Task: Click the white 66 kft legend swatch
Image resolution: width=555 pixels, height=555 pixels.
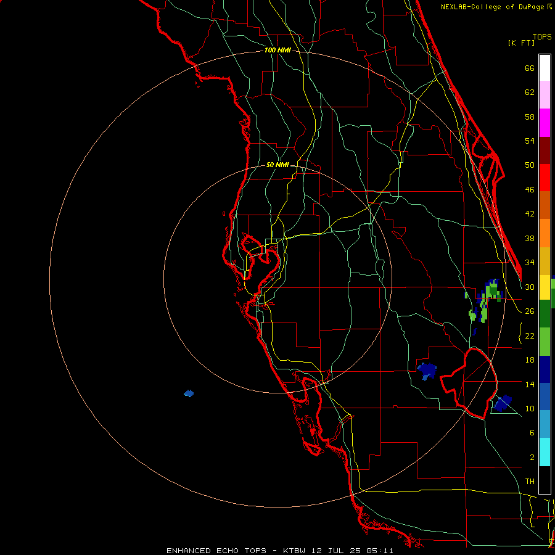Action: pos(545,68)
